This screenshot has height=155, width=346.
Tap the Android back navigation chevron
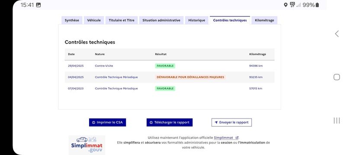pos(337,34)
